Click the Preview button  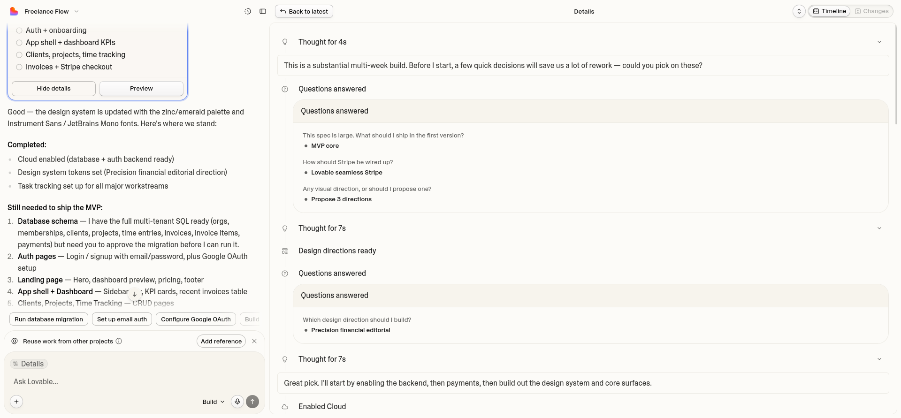click(141, 89)
